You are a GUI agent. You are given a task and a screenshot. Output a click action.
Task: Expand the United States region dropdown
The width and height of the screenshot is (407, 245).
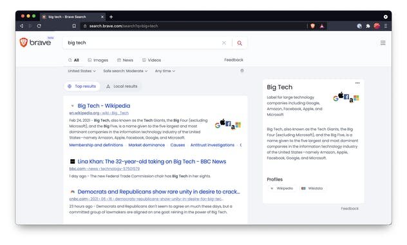click(82, 71)
